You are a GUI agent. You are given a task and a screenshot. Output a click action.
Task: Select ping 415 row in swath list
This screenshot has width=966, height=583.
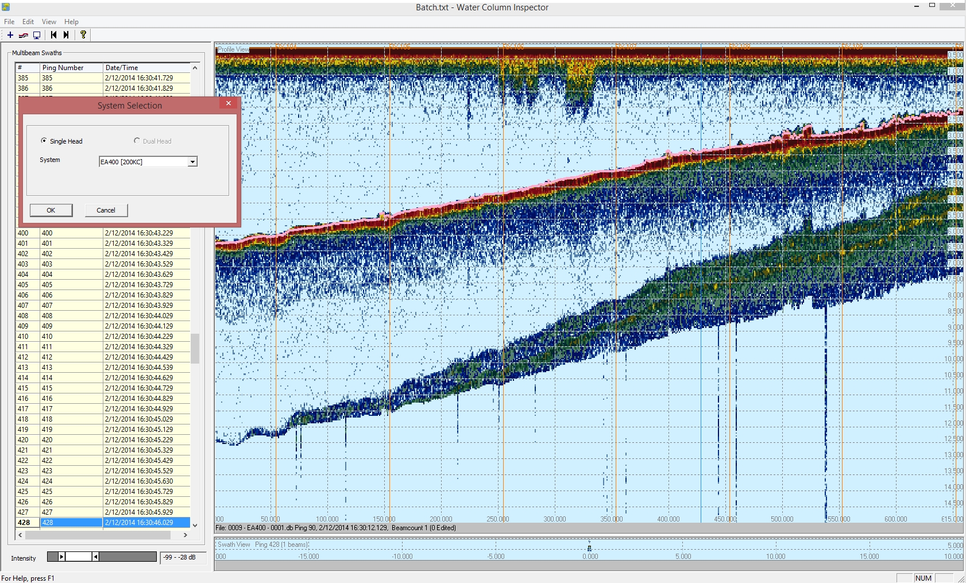pyautogui.click(x=103, y=388)
